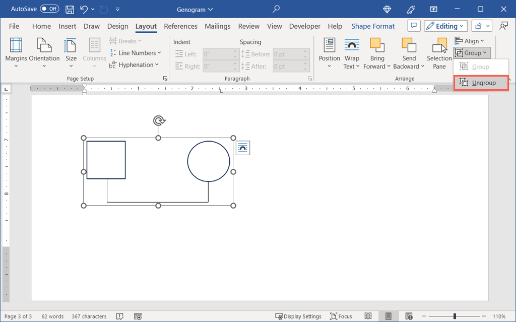Switch to the References tab
The image size is (516, 322).
180,26
